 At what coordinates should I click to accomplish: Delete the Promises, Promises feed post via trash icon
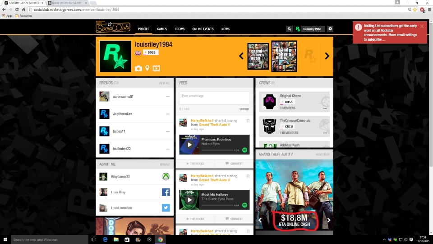point(248,121)
